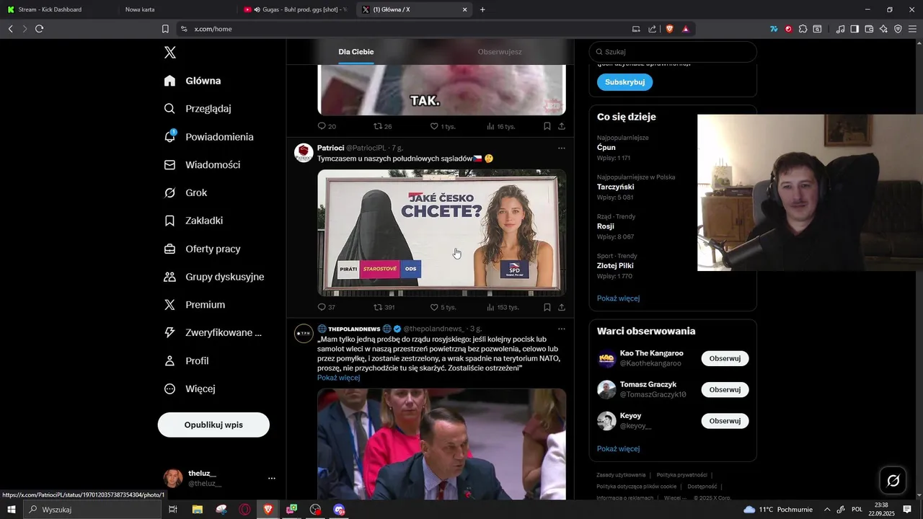Repost the Patrioci post with 391 reposts
The width and height of the screenshot is (923, 519).
click(x=384, y=307)
